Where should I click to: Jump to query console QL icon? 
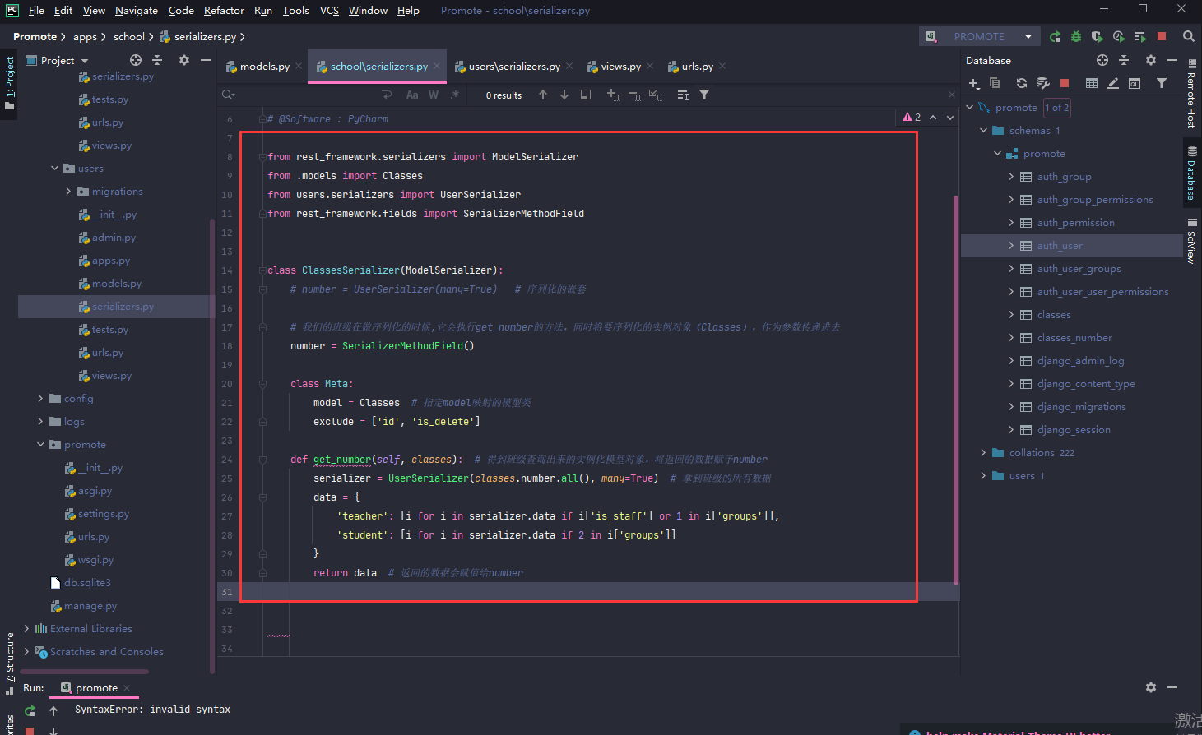1135,83
